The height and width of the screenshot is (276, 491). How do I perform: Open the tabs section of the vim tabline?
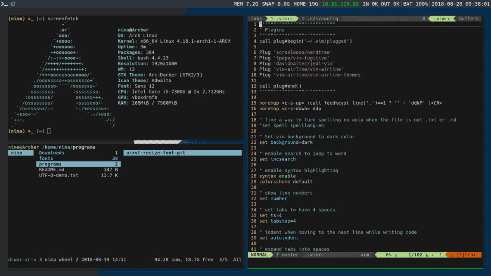pos(256,19)
